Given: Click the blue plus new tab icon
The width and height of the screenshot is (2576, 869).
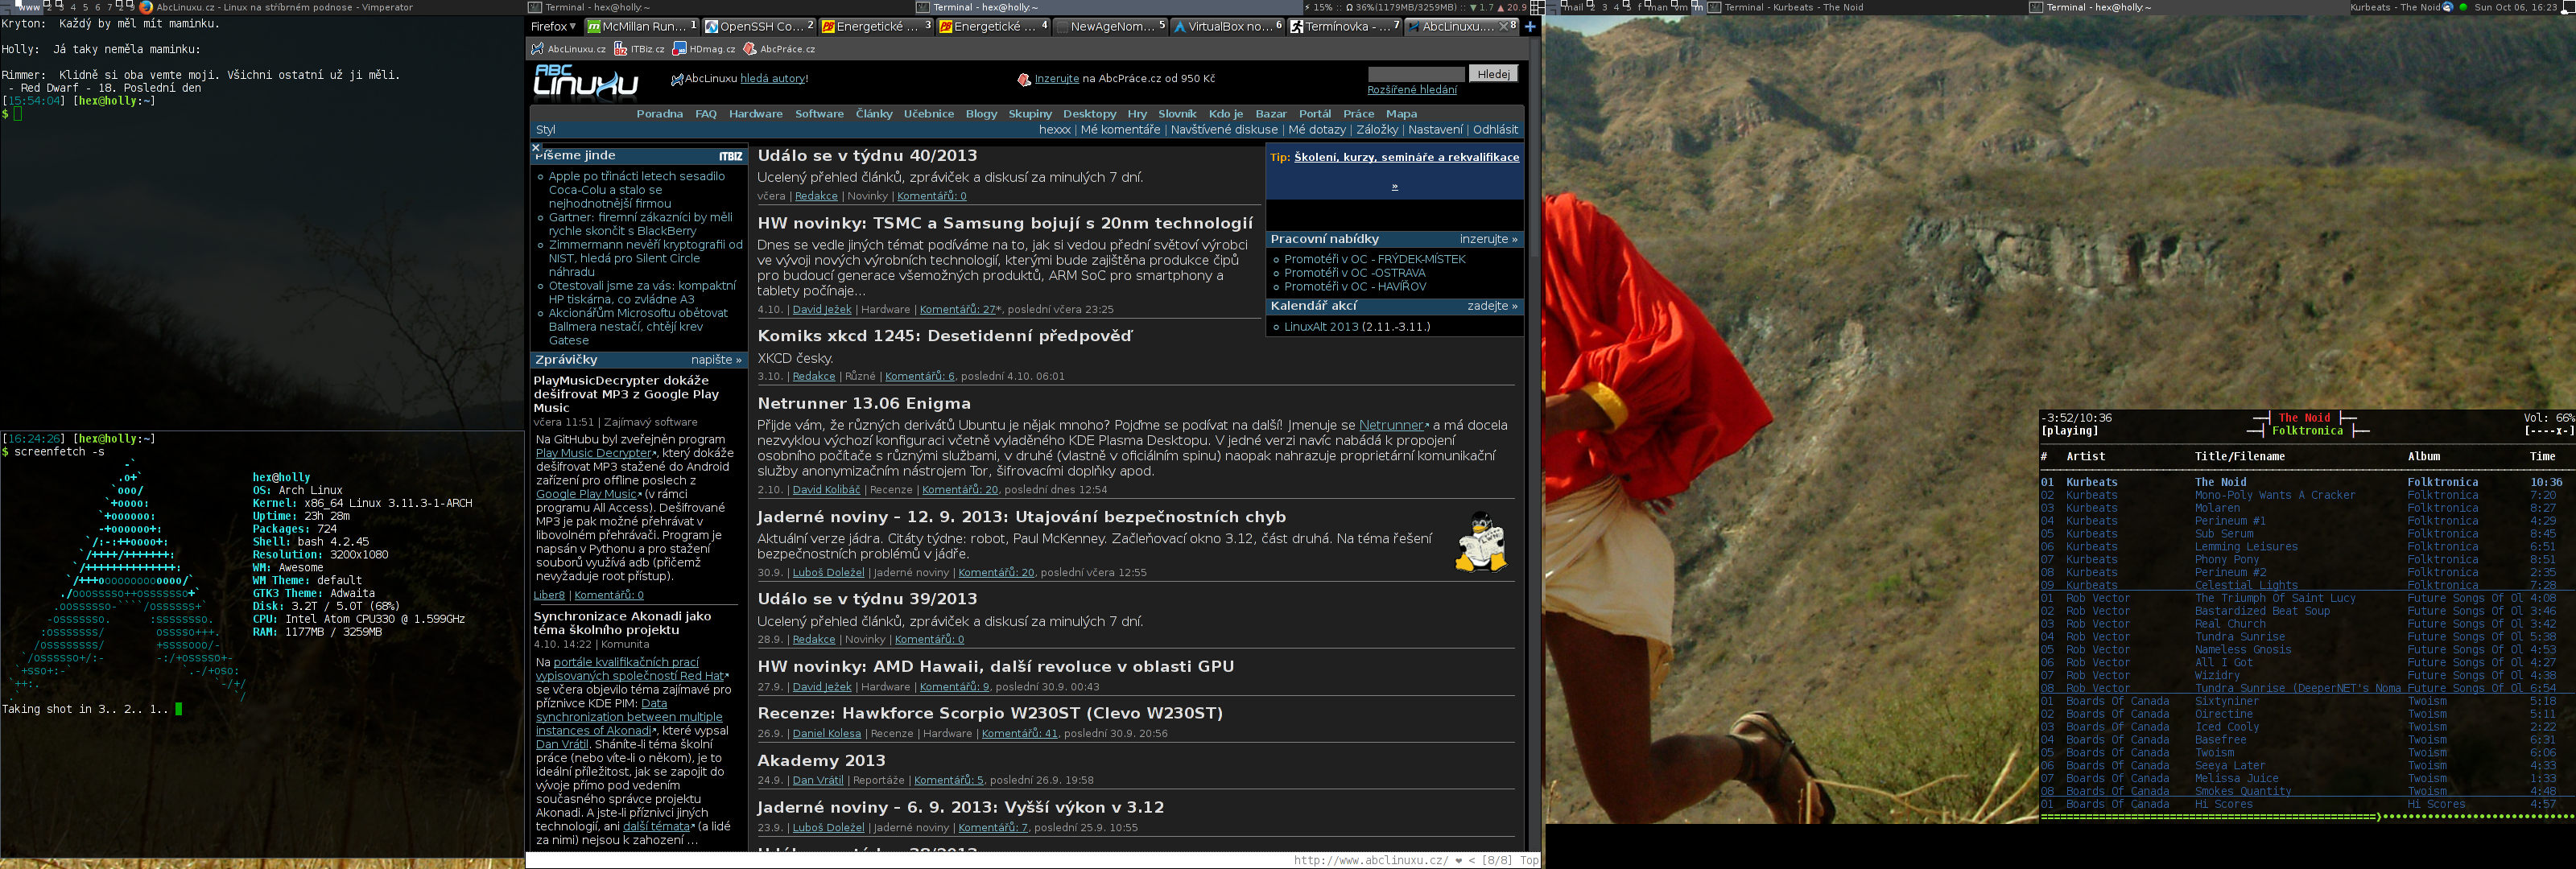Looking at the screenshot, I should click(1529, 27).
